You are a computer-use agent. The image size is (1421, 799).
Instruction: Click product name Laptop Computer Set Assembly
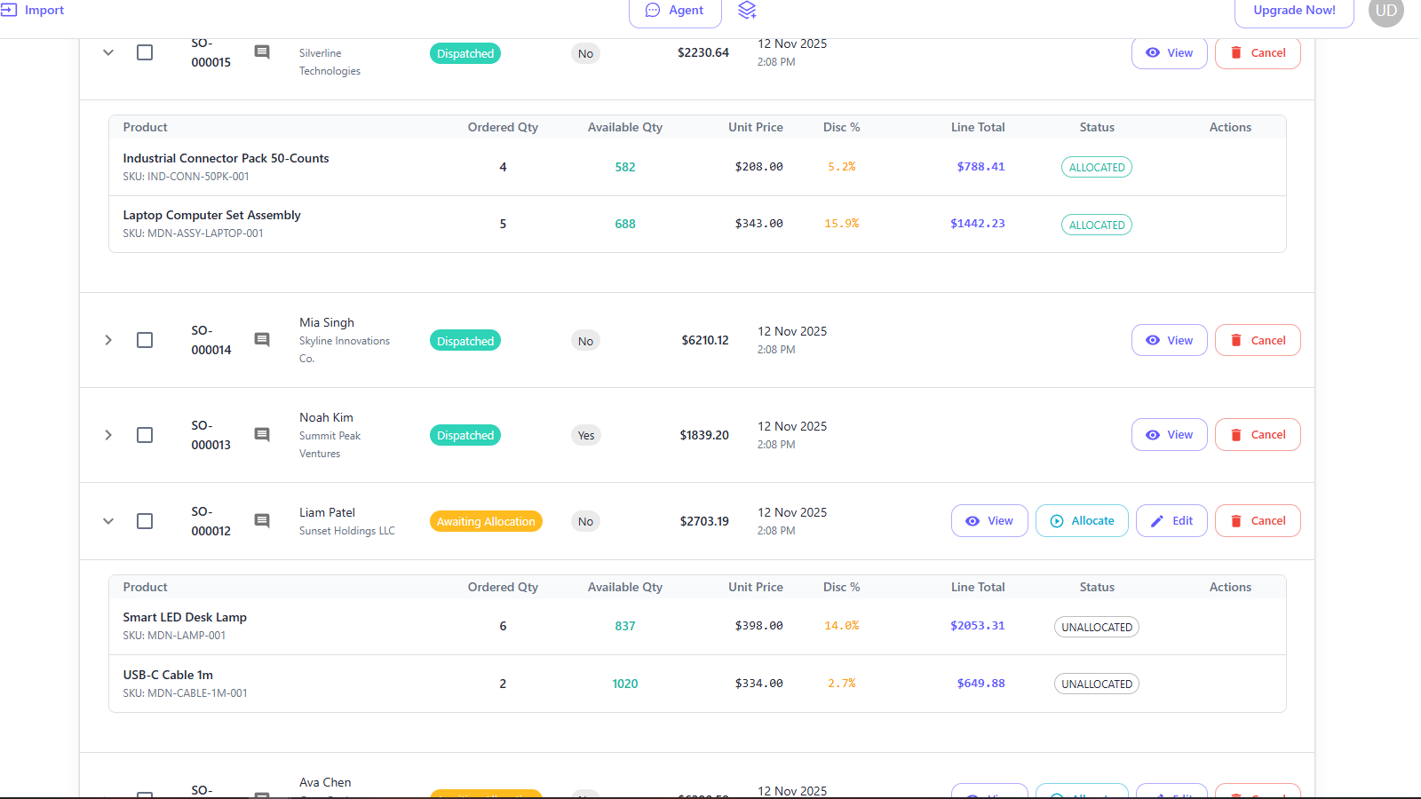click(211, 215)
